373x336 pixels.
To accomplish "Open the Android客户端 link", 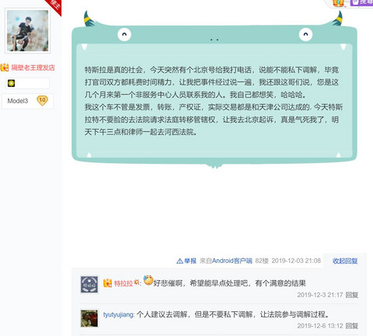I will point(232,261).
